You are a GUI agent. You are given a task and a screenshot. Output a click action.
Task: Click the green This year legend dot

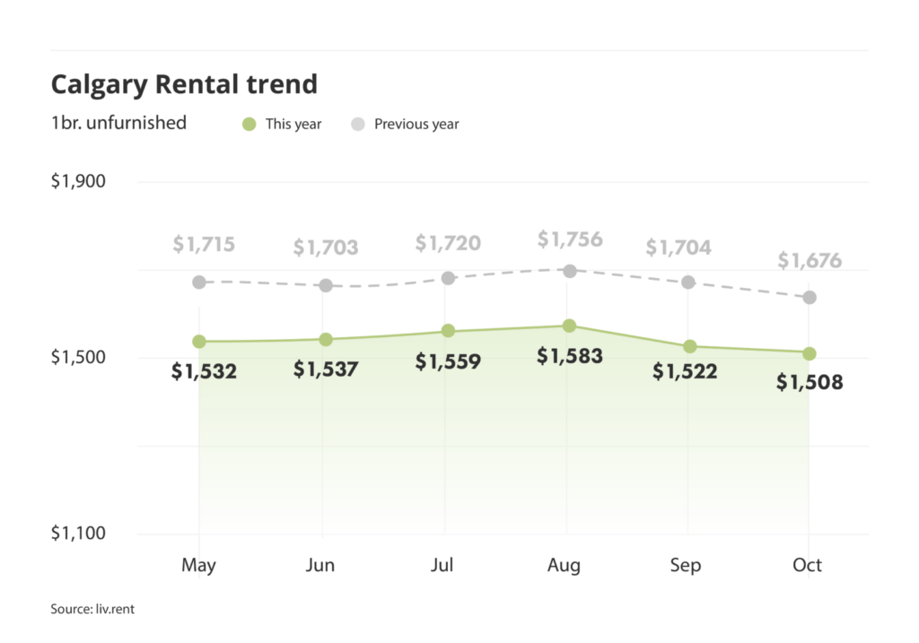[x=249, y=124]
